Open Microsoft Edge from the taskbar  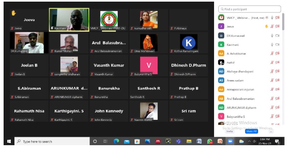(116, 141)
